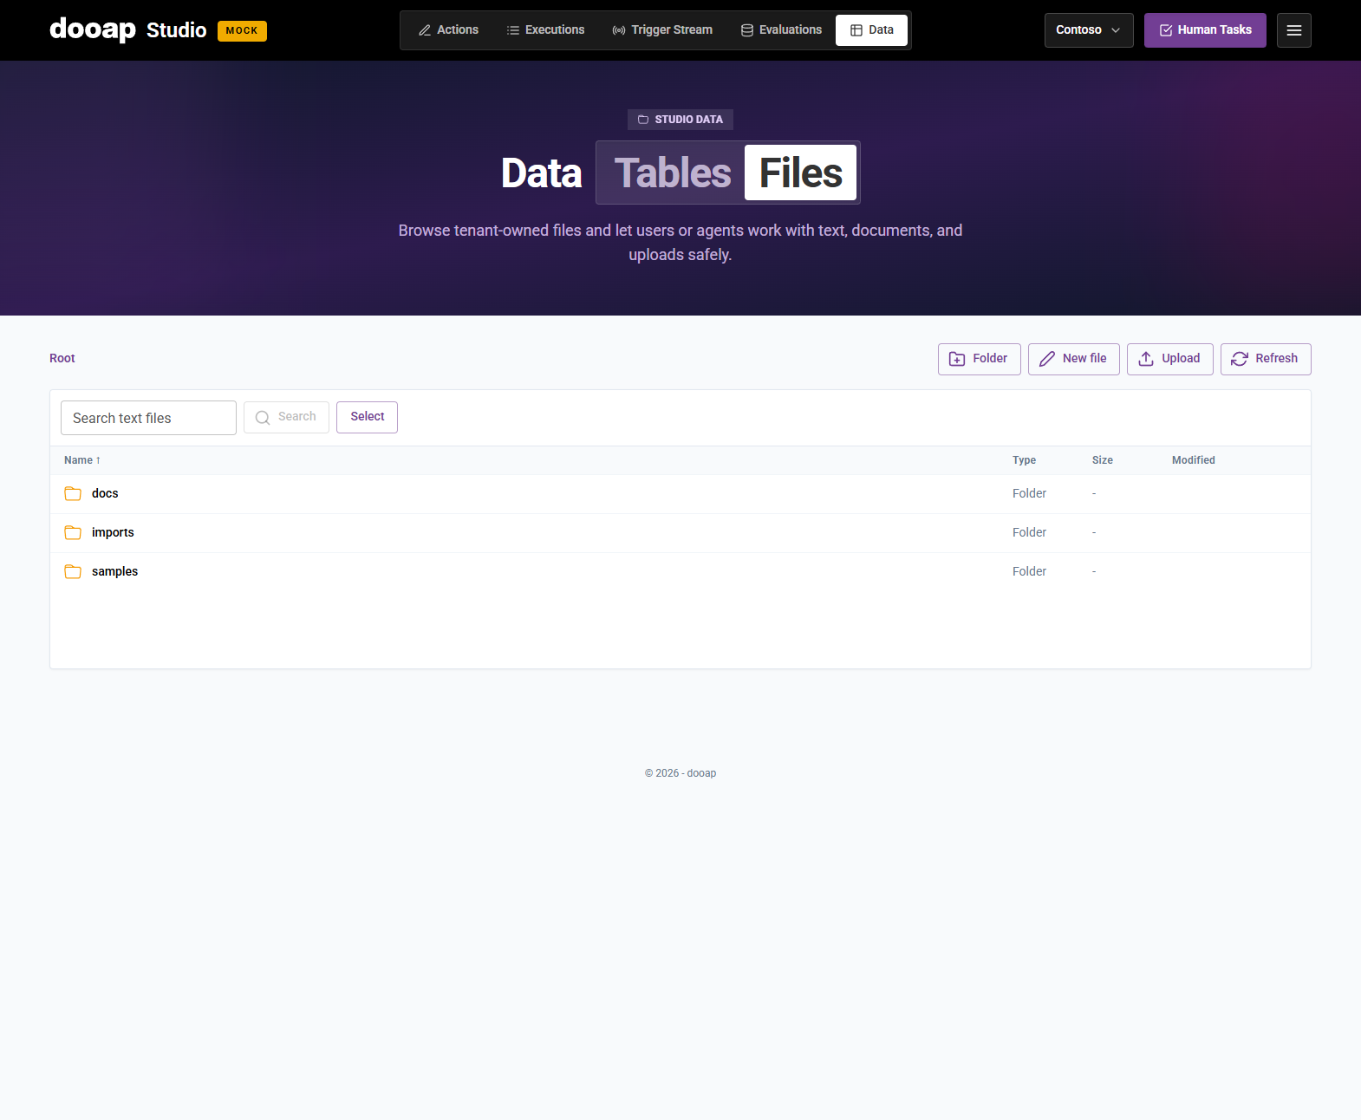Click the docs folder icon
1361x1120 pixels.
(73, 493)
